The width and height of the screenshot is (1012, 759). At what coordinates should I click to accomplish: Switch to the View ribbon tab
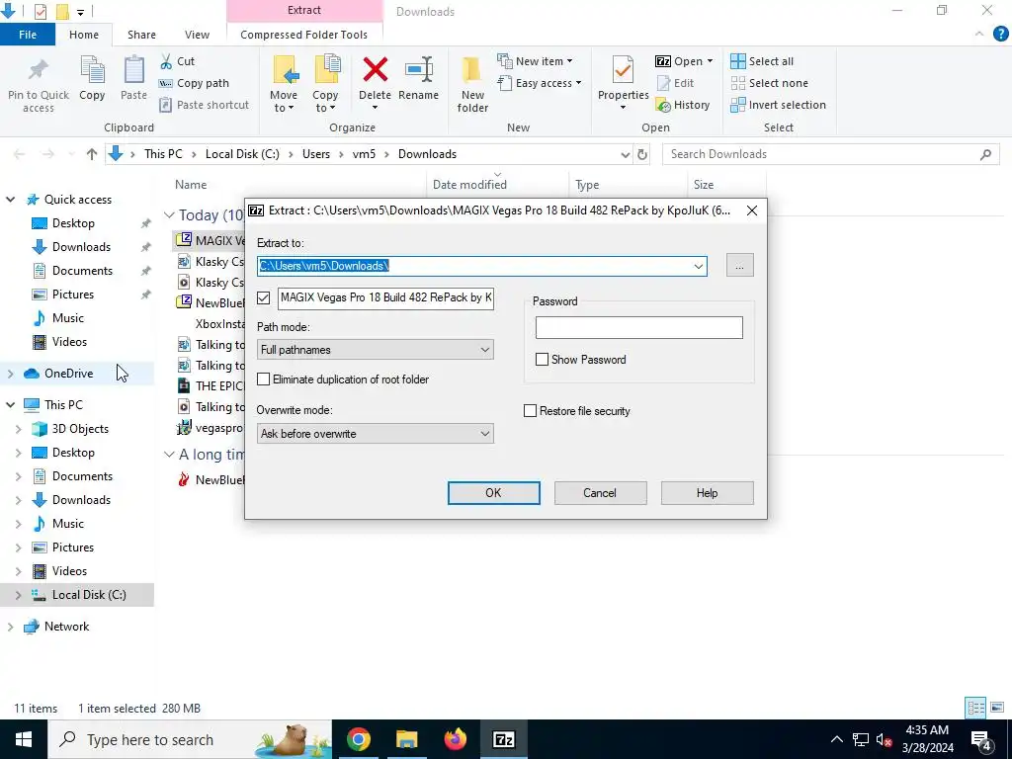[x=197, y=35]
